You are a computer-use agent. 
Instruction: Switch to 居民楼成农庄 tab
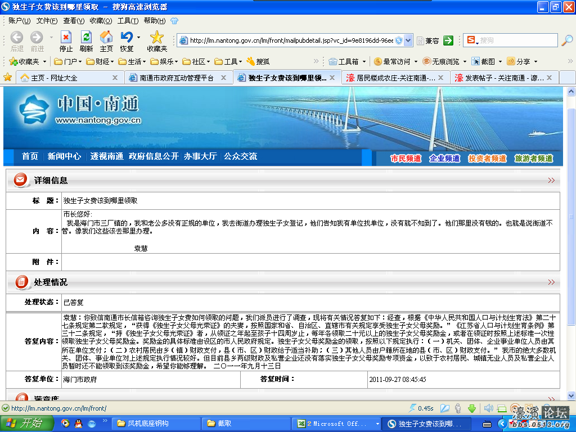(x=395, y=78)
